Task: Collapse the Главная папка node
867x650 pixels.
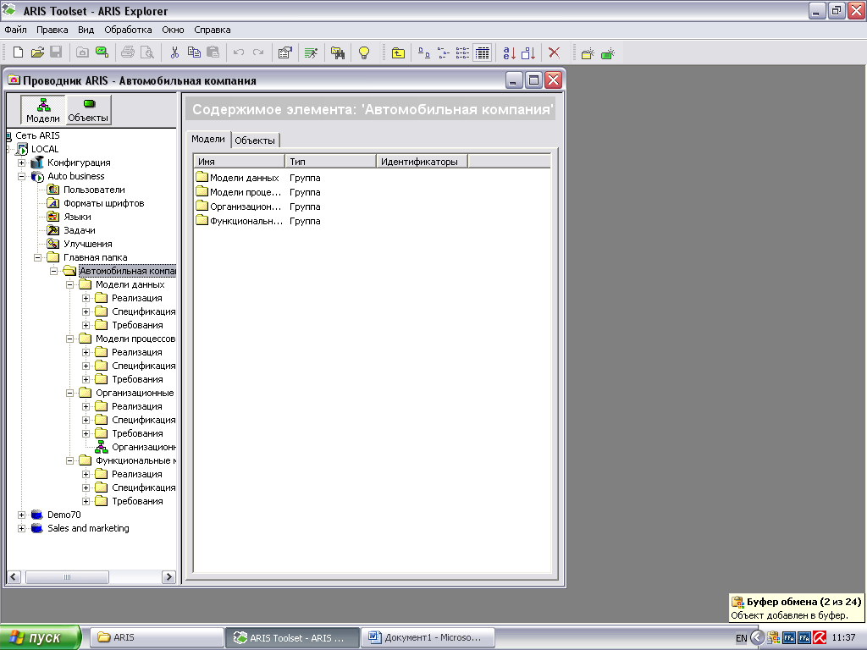Action: tap(37, 257)
